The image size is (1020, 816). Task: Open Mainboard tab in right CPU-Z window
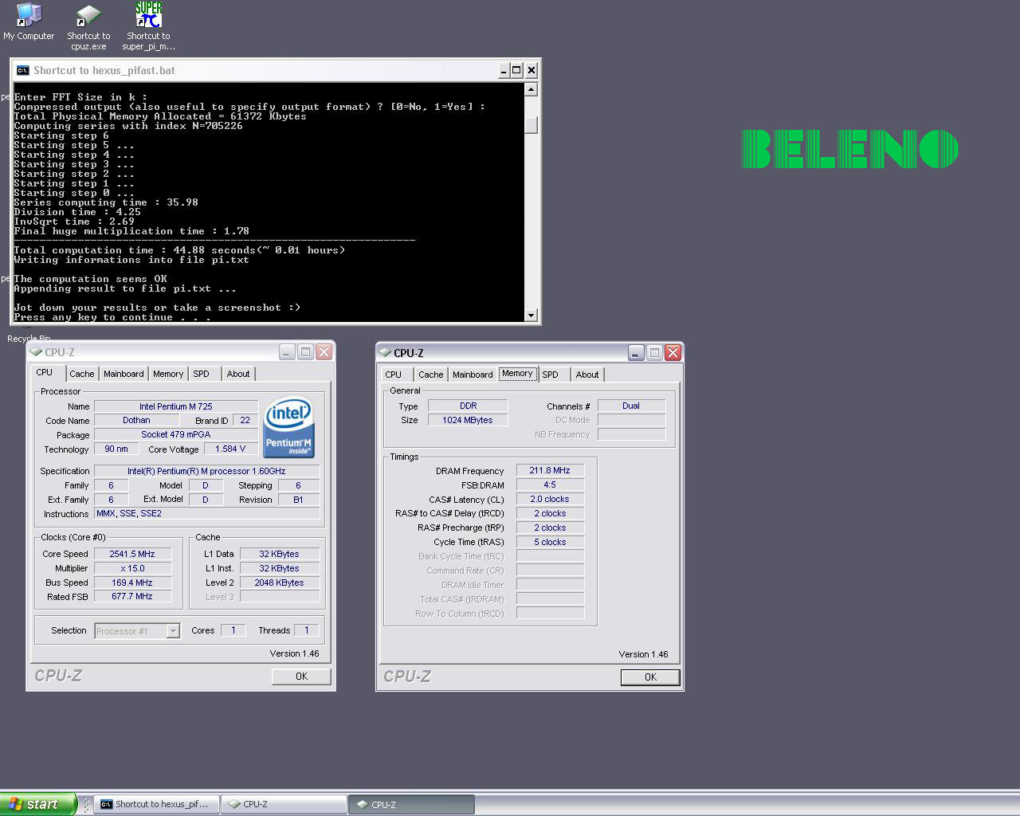pos(473,375)
